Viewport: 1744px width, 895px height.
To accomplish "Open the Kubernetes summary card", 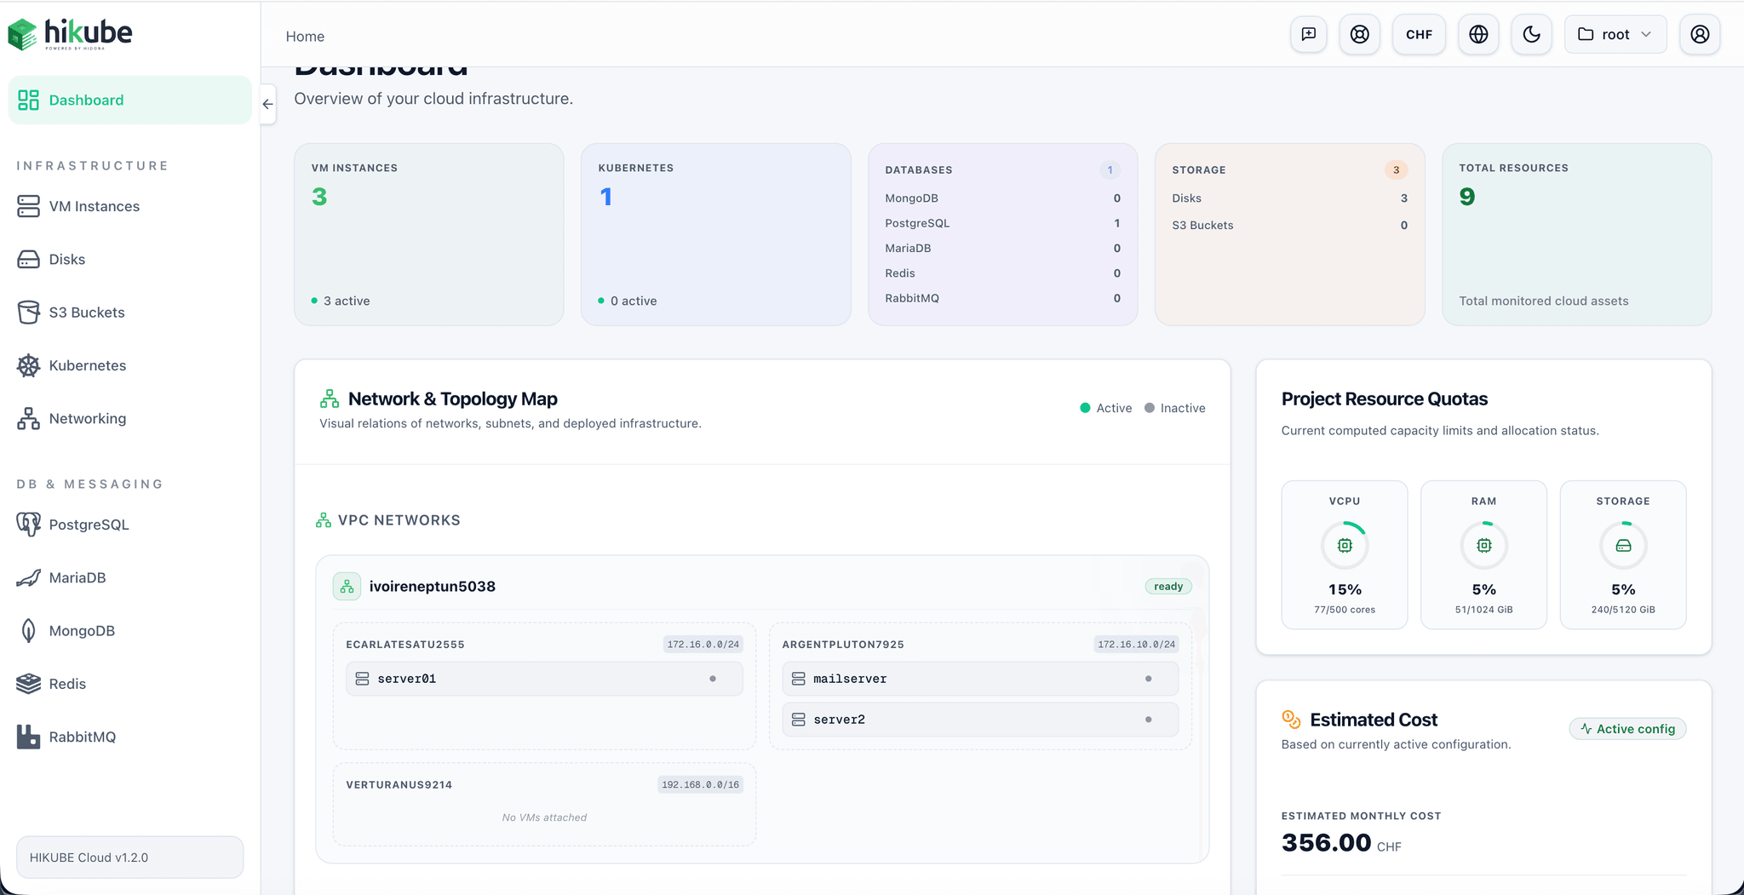I will tap(716, 234).
